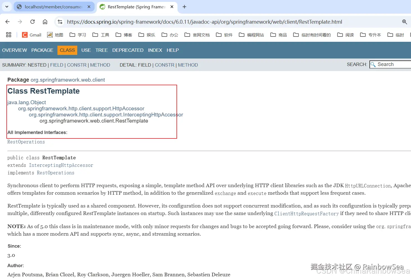Viewport: 411px width, 278px height.
Task: Click the javadoc Search input field
Action: 390,64
